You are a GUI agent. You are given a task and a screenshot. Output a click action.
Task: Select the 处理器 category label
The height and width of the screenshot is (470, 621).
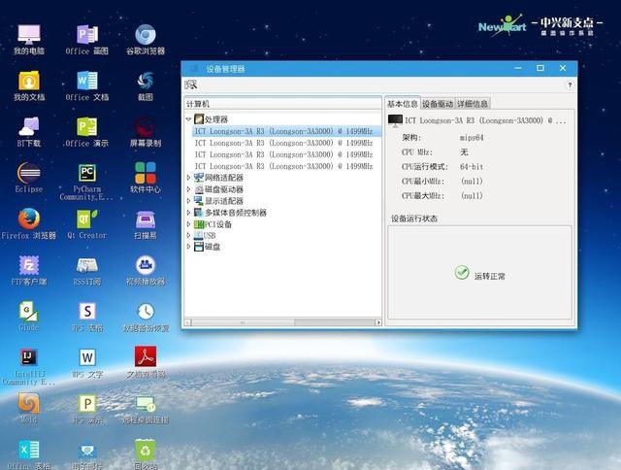tap(216, 119)
